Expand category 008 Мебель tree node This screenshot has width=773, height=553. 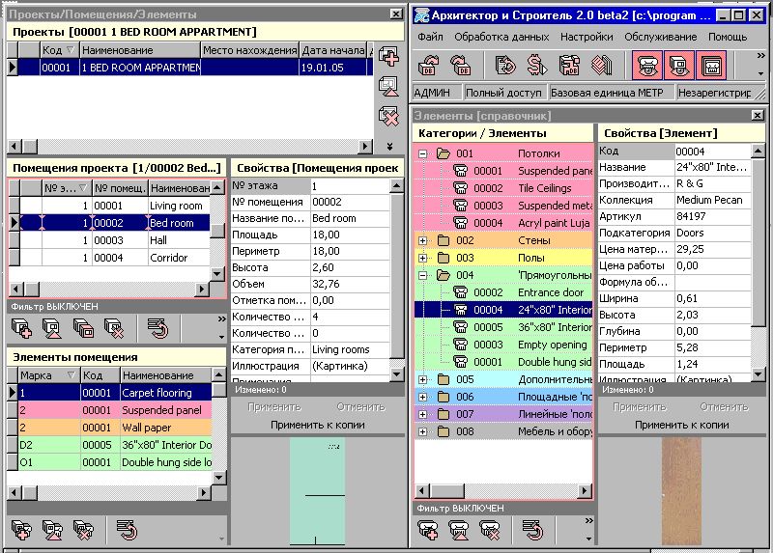(x=422, y=431)
